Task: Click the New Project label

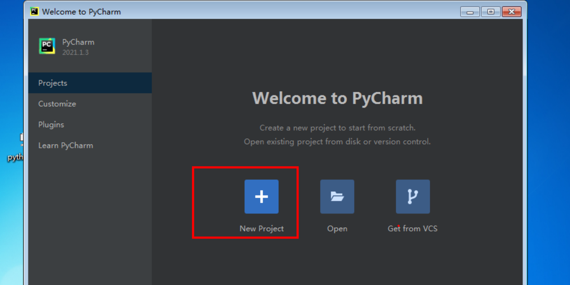Action: coord(261,228)
